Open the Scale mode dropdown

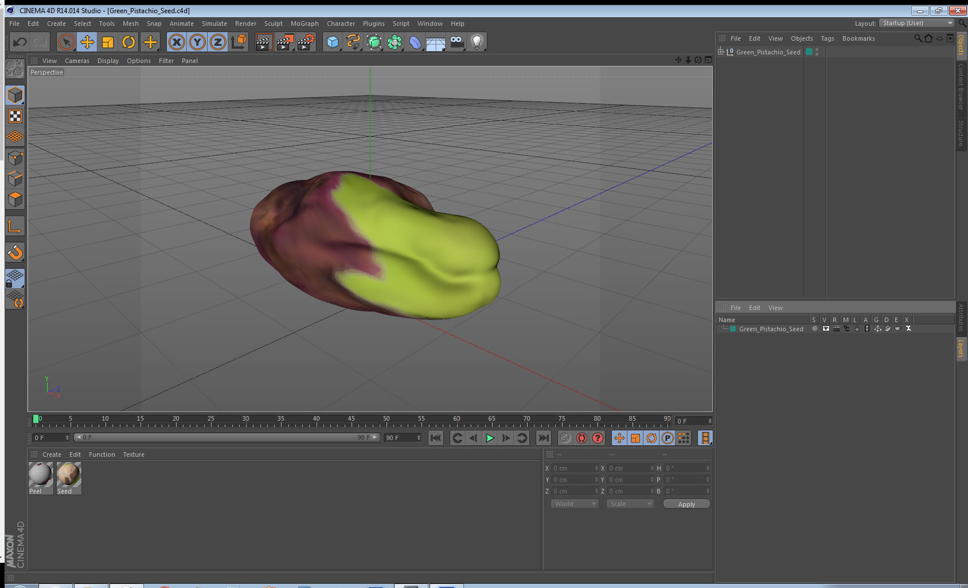[630, 504]
